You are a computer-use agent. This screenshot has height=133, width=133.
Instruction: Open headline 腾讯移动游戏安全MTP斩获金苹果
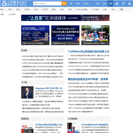(88, 79)
